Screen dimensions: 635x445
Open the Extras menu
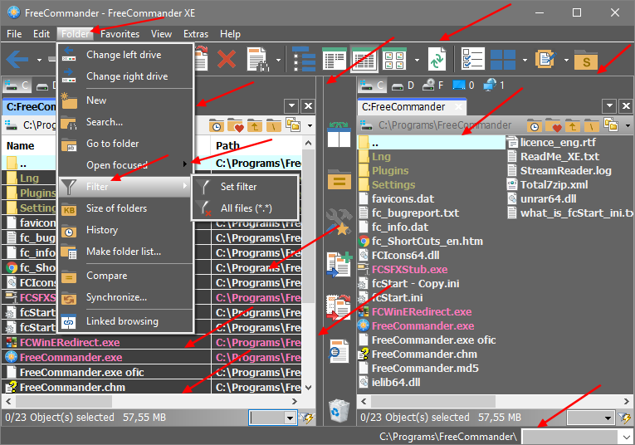(x=196, y=34)
